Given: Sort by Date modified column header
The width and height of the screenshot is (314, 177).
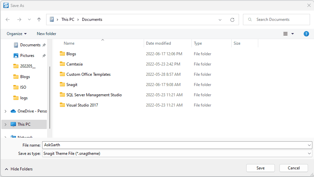Looking at the screenshot, I should (158, 43).
